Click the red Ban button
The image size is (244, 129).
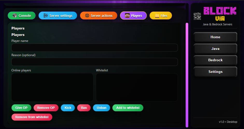point(84,108)
